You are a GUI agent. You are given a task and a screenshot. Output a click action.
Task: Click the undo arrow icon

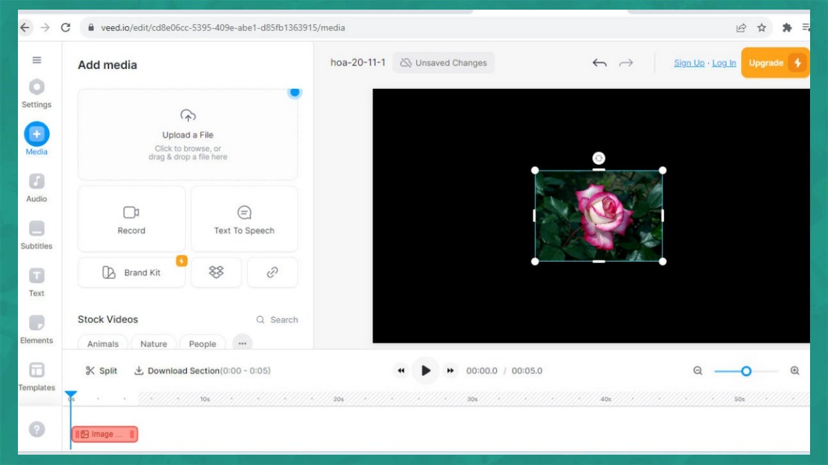click(599, 63)
